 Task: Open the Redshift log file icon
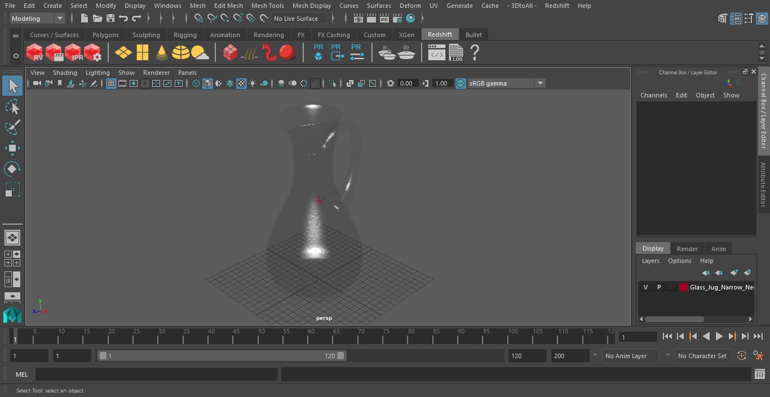tap(455, 53)
